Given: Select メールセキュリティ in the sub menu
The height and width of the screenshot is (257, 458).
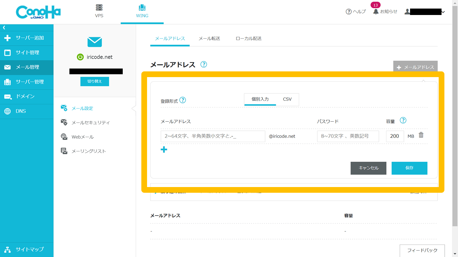Looking at the screenshot, I should click(x=91, y=122).
